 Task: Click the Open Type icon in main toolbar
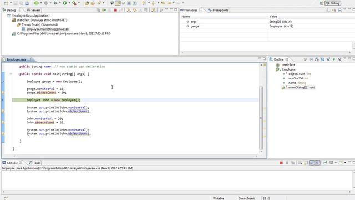pyautogui.click(x=87, y=3)
